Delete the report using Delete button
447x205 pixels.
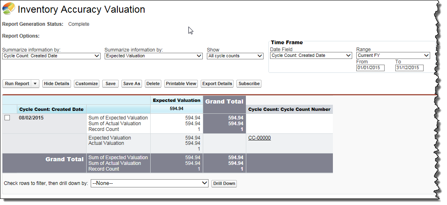pos(153,83)
